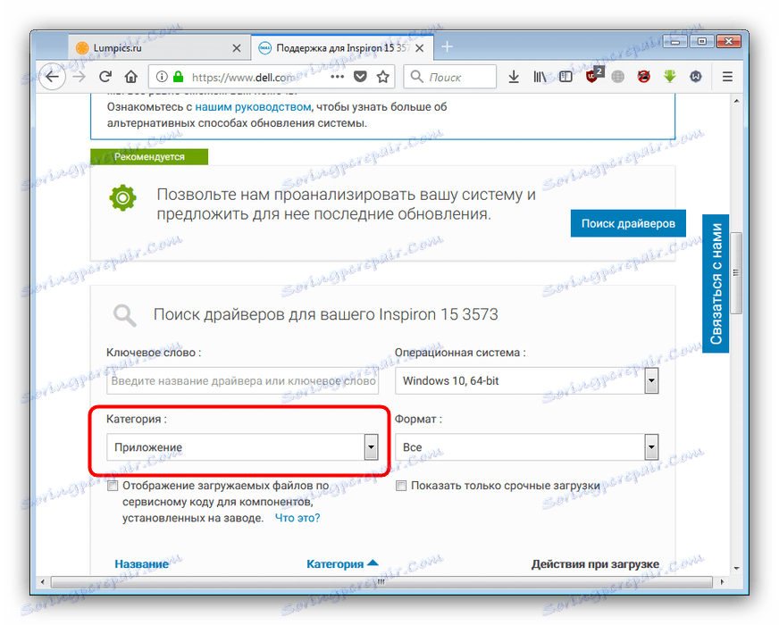779x625 pixels.
Task: Click the green download arrow extension
Action: (x=670, y=77)
